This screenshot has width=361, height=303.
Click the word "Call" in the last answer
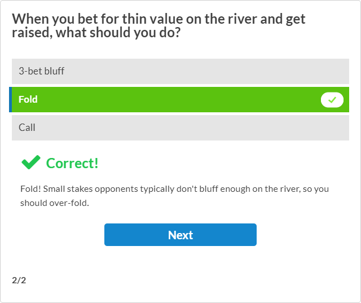(x=27, y=128)
